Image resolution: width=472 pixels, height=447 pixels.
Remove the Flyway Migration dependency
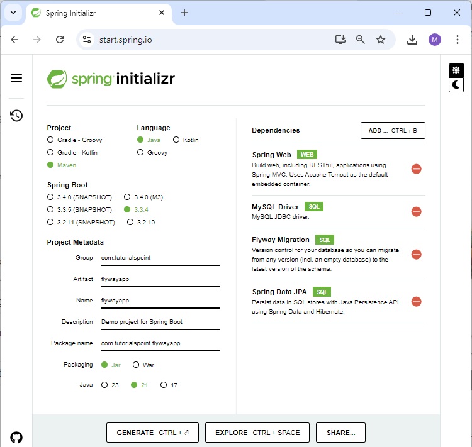click(416, 254)
